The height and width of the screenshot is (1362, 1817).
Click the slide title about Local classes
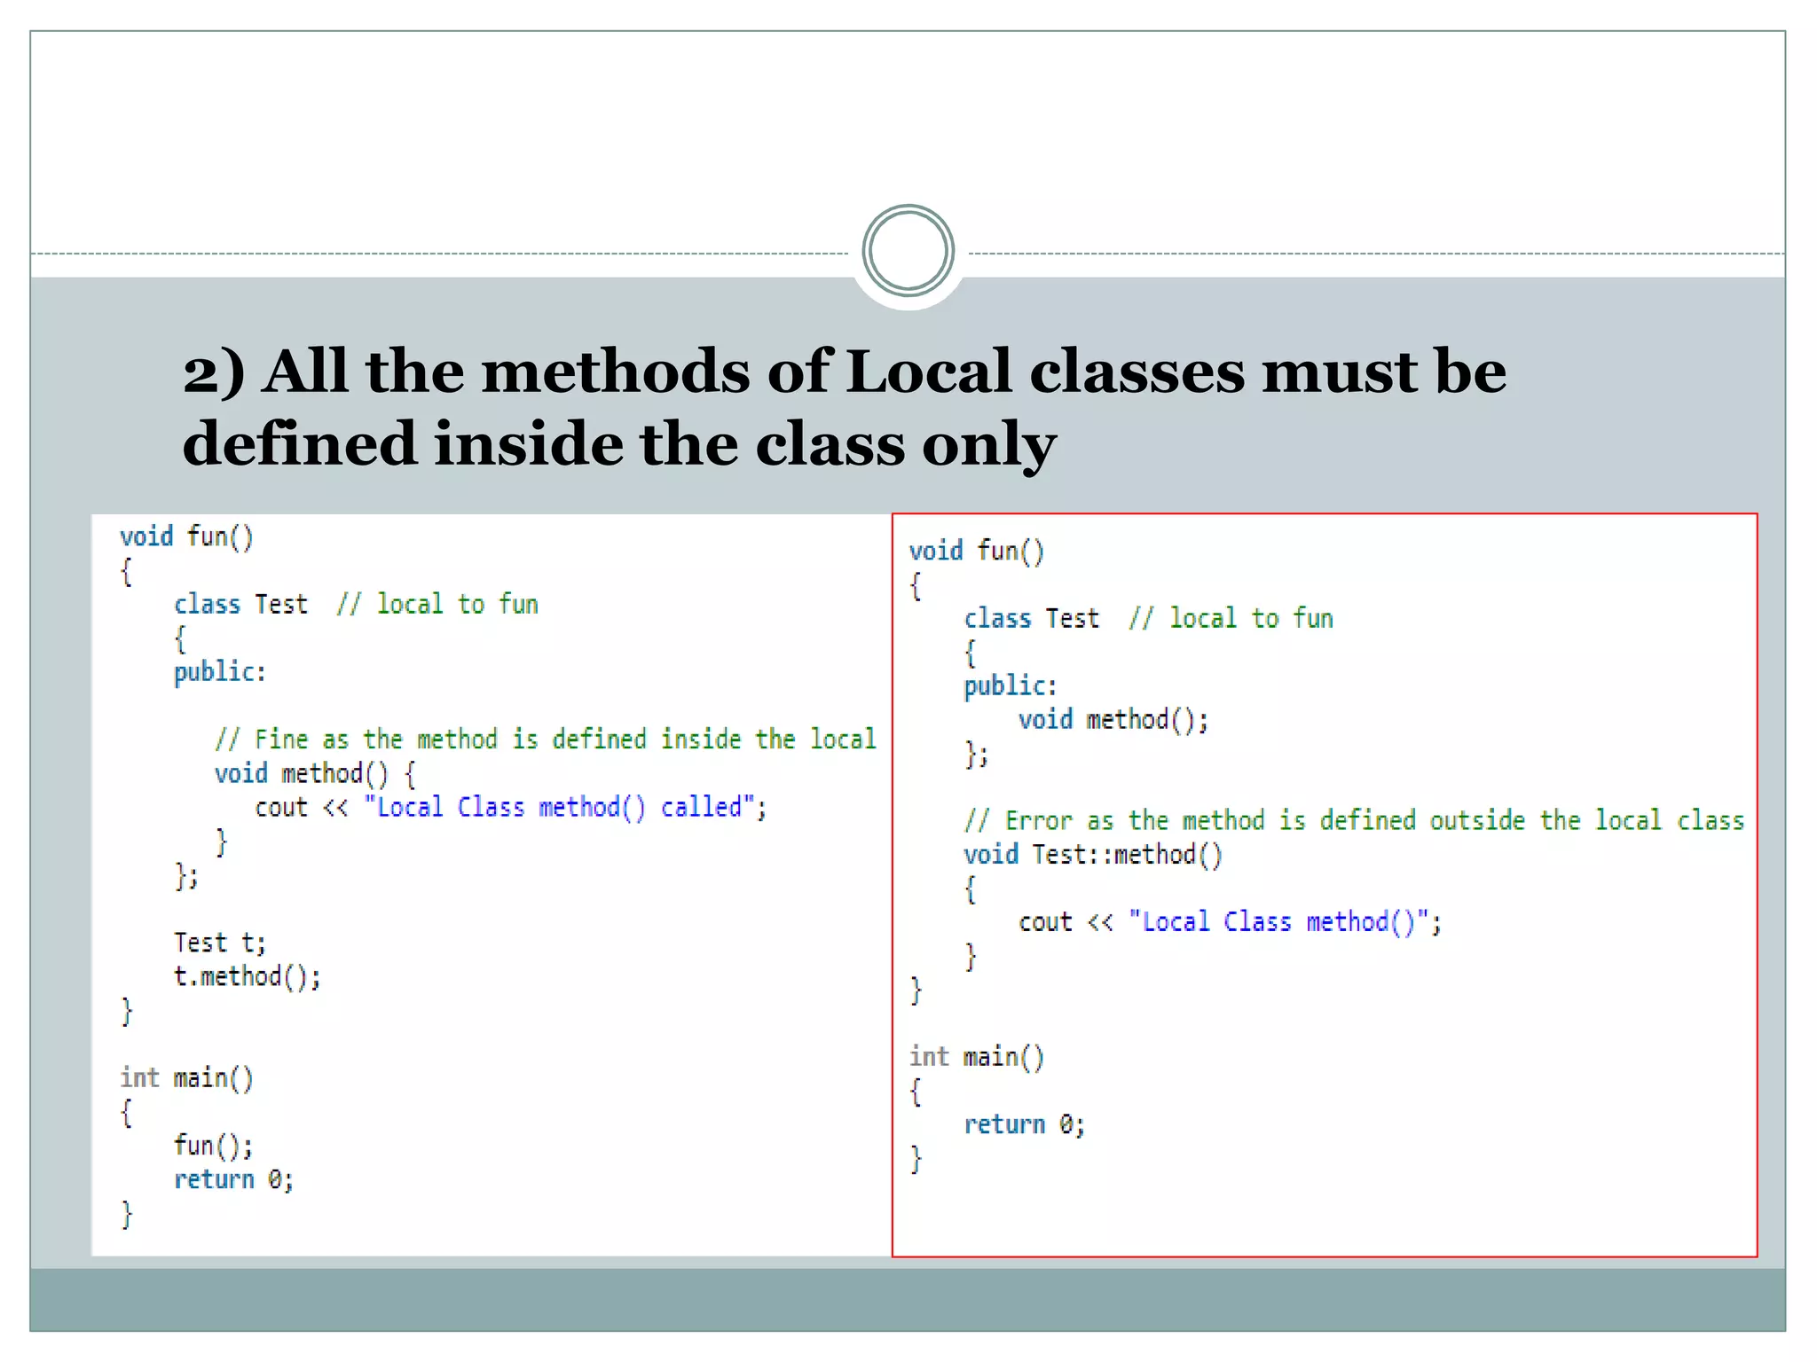844,406
